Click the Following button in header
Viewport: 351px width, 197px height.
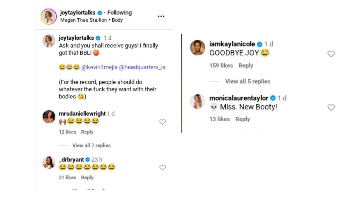click(119, 13)
